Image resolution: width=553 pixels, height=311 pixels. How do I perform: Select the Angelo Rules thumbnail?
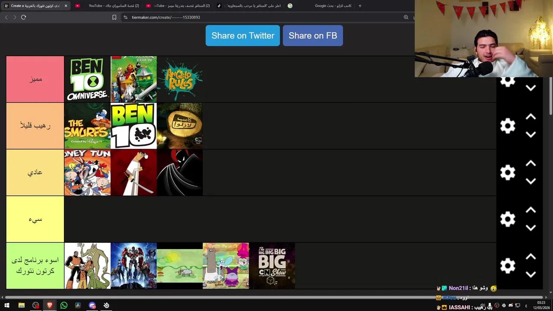tap(180, 79)
